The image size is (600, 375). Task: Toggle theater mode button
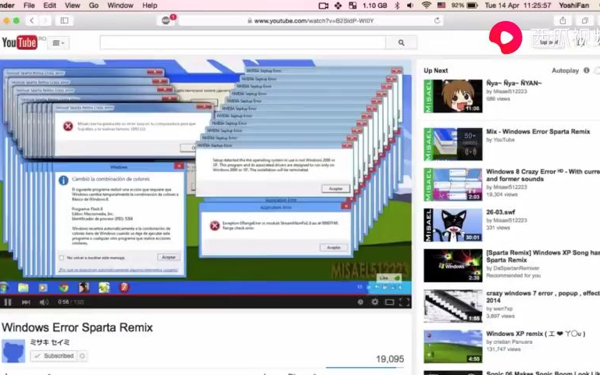point(390,302)
